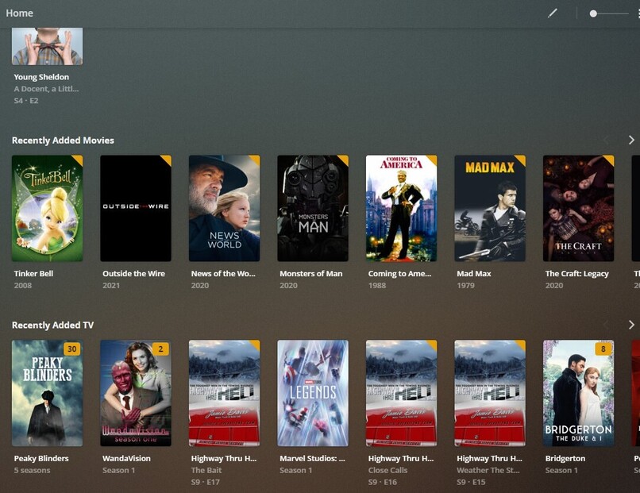
Task: Open the Tinker Bell movie poster
Action: [x=47, y=208]
